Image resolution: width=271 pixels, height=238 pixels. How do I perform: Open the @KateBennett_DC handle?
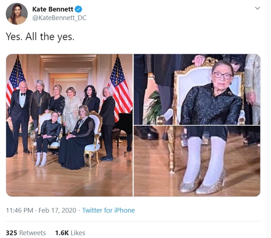click(x=60, y=18)
